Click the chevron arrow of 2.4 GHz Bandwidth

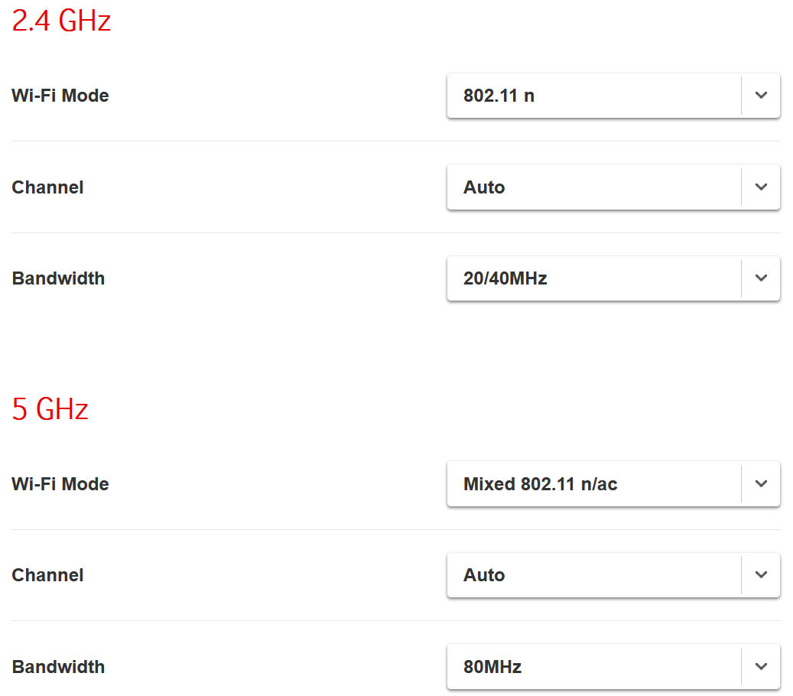pyautogui.click(x=761, y=278)
